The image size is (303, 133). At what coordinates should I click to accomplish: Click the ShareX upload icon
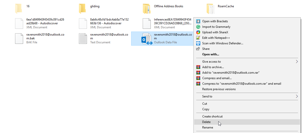coord(198,32)
